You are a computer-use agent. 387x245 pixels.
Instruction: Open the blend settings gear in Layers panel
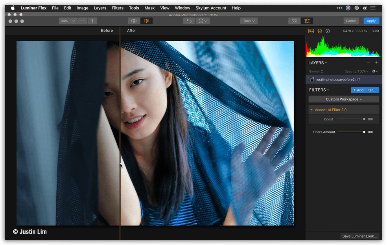[374, 71]
